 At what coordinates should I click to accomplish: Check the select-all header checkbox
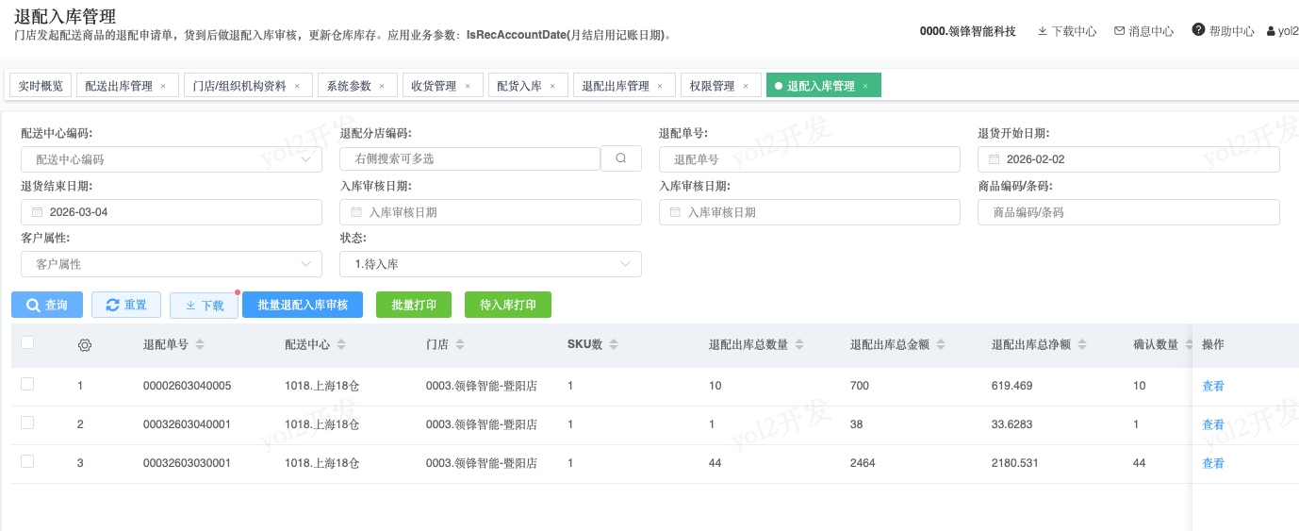click(x=27, y=343)
